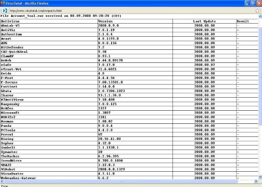Select the 'K7AntiVirus' antivirus entry

(x=12, y=99)
